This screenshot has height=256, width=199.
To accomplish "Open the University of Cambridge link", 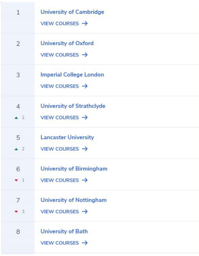I will pyautogui.click(x=72, y=12).
